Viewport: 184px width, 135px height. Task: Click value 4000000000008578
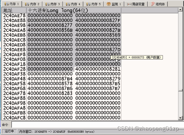pos(50,84)
